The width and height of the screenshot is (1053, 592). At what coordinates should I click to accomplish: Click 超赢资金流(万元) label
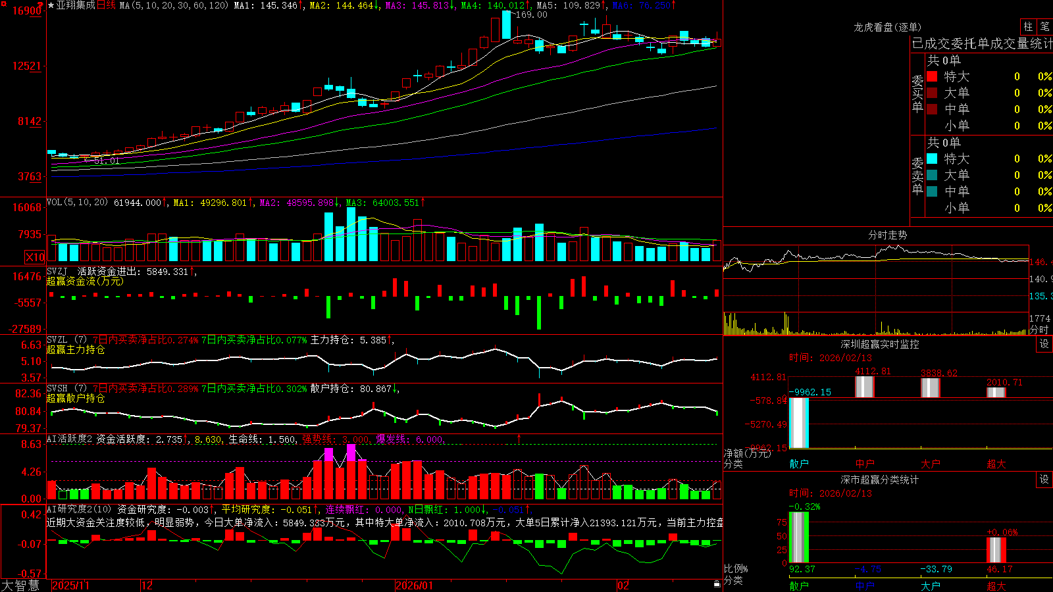click(x=85, y=281)
